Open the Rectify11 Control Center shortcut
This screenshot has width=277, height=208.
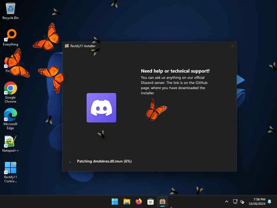(x=11, y=172)
